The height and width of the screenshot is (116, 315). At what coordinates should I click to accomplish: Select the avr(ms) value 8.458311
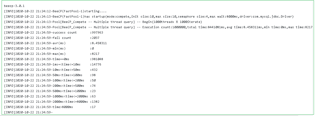click(x=99, y=43)
